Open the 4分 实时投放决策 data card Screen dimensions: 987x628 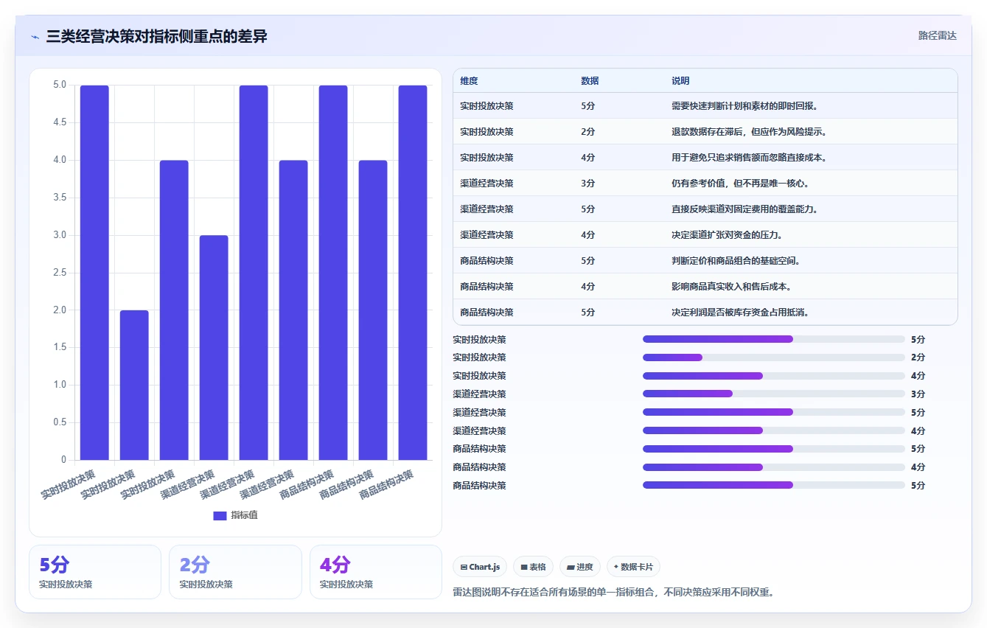[376, 572]
